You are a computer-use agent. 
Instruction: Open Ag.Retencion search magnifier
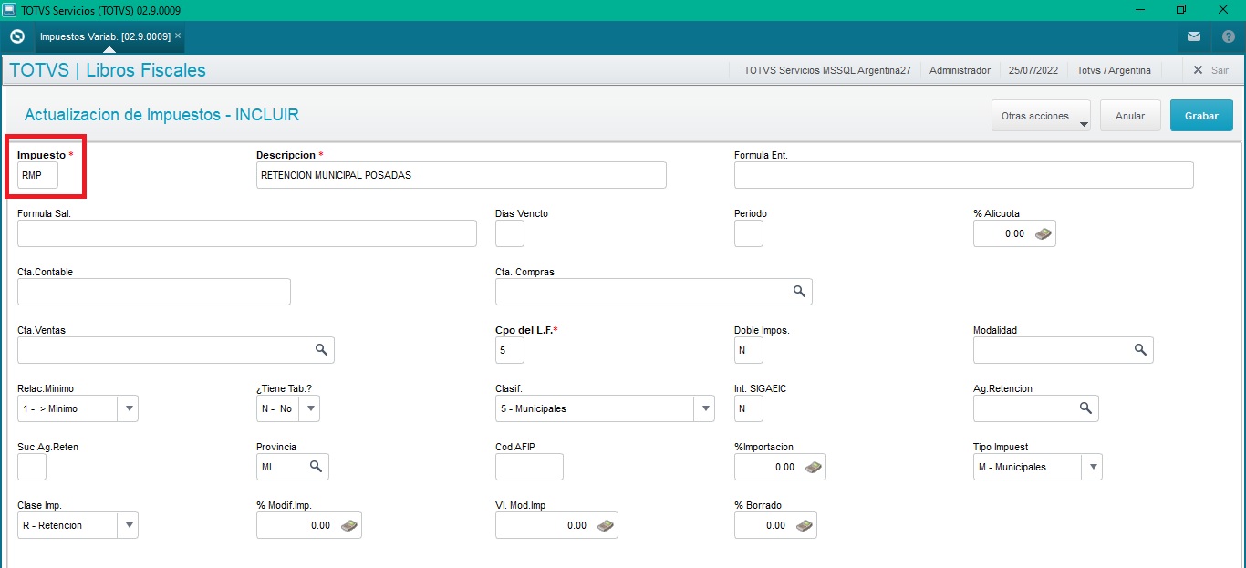tap(1085, 408)
